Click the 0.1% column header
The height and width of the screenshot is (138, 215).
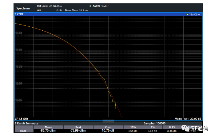point(172,127)
